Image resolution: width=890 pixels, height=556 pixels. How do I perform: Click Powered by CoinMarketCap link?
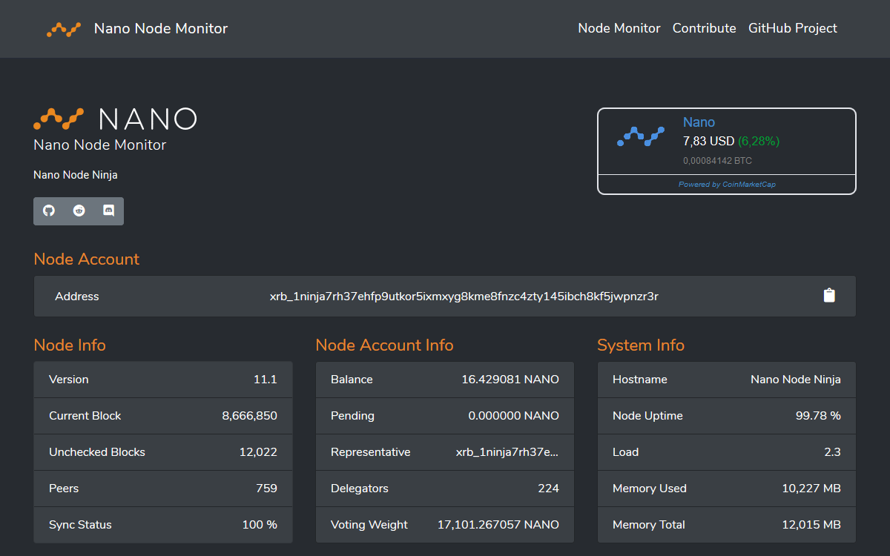[727, 185]
